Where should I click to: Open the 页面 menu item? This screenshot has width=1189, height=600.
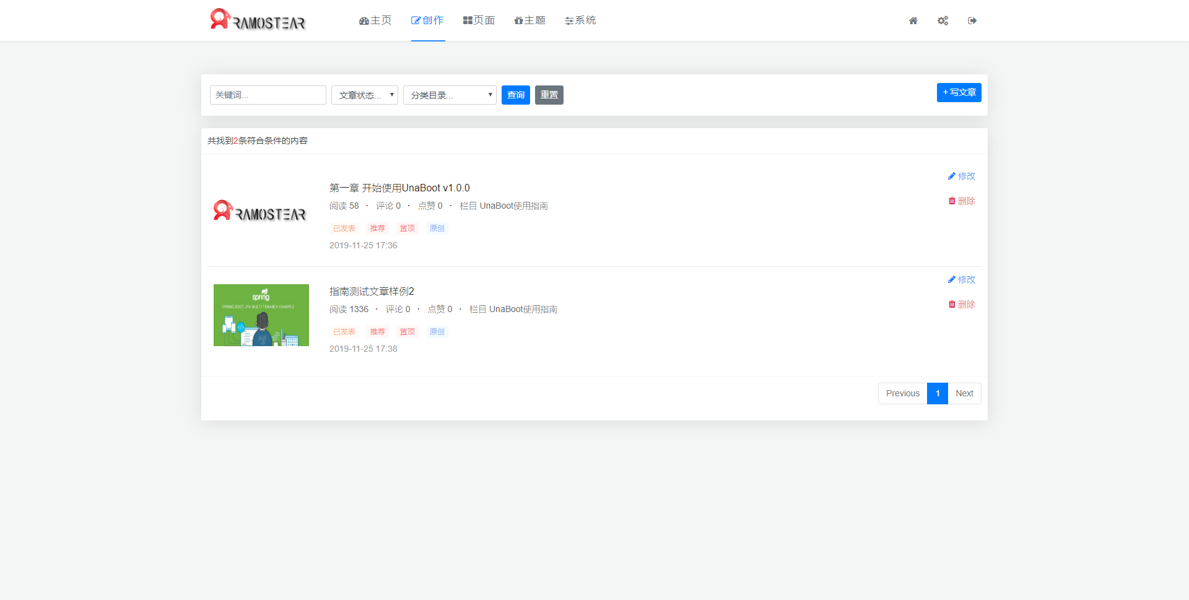coord(479,20)
